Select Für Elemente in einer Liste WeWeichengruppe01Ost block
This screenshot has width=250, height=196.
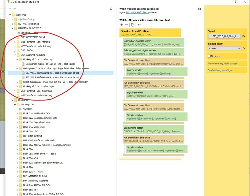click(153, 62)
